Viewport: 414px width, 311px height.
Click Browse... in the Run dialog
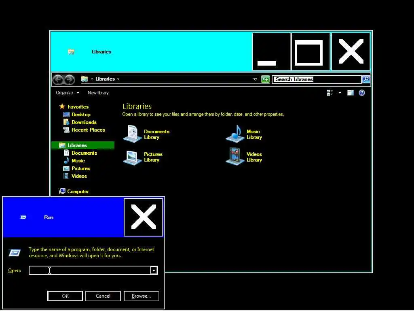[x=141, y=296]
